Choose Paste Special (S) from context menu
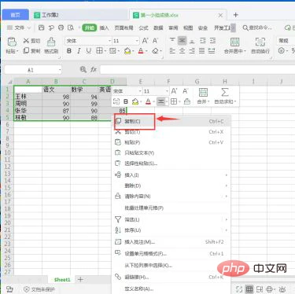Image resolution: width=295 pixels, height=294 pixels. (171, 164)
